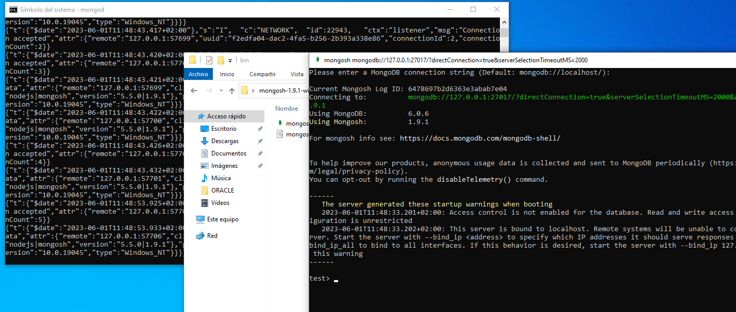Click the Música note icon in the sidebar

(x=205, y=178)
